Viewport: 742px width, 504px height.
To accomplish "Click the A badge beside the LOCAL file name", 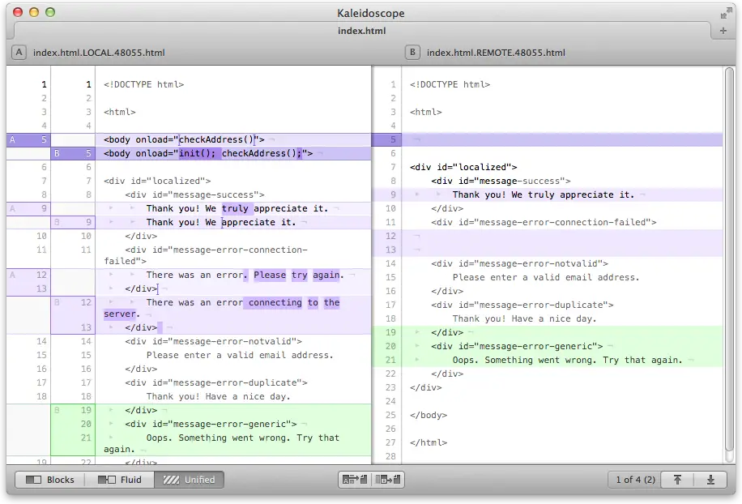I will pyautogui.click(x=19, y=52).
